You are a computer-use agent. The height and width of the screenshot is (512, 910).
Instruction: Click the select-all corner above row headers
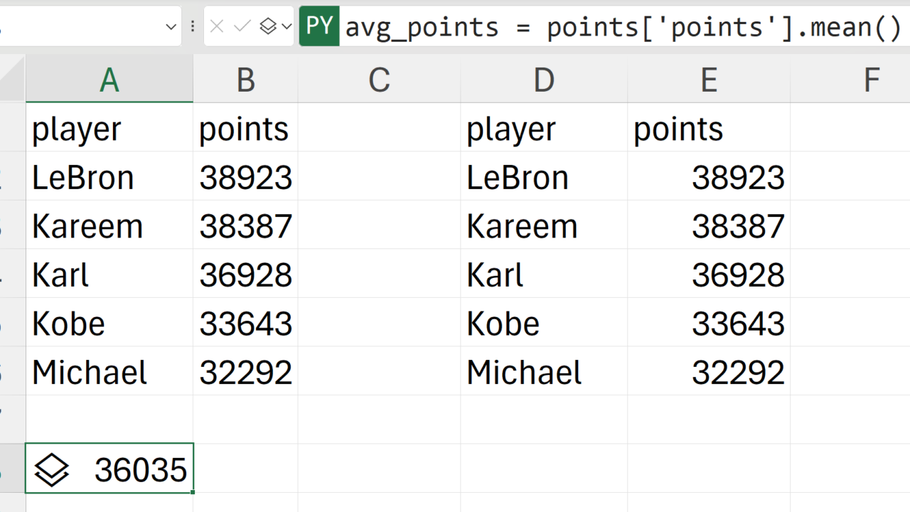(x=12, y=80)
